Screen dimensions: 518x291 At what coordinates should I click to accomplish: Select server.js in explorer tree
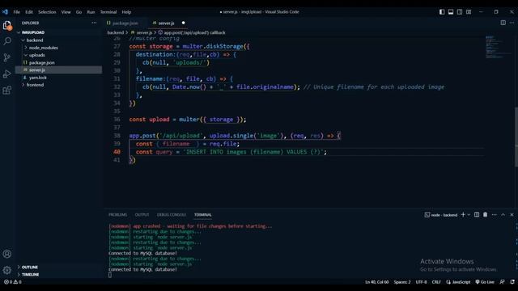click(59, 70)
